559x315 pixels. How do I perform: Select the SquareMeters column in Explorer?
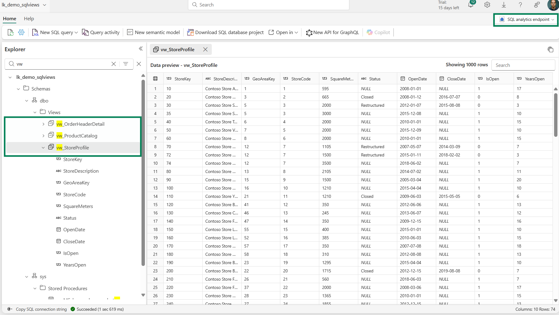coord(78,206)
